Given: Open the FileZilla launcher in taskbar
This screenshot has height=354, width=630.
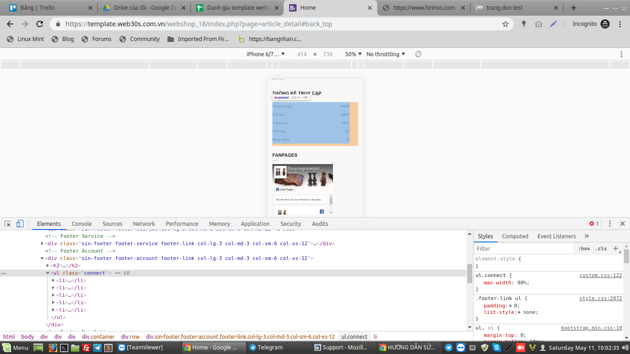Looking at the screenshot, I should (x=86, y=348).
